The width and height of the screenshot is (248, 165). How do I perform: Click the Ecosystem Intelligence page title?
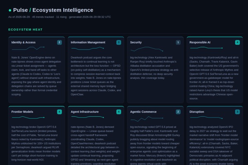coord(63,10)
